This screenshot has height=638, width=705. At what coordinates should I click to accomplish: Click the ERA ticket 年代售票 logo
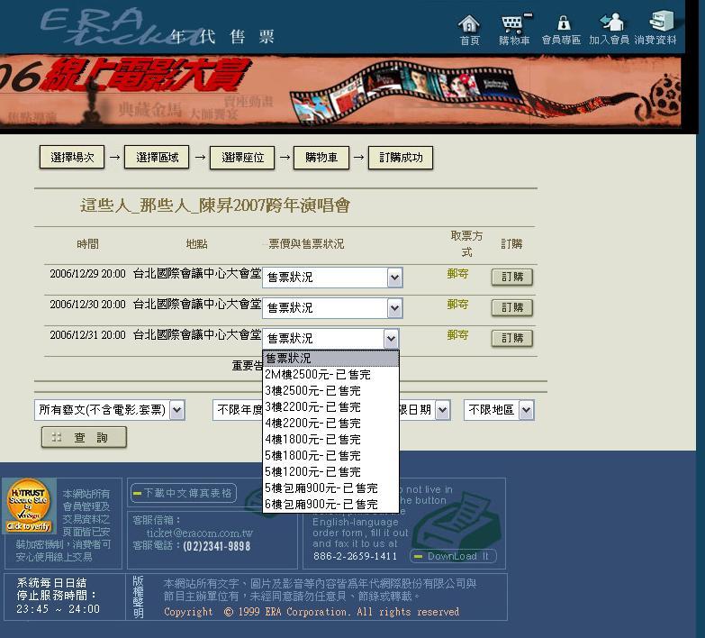click(158, 28)
